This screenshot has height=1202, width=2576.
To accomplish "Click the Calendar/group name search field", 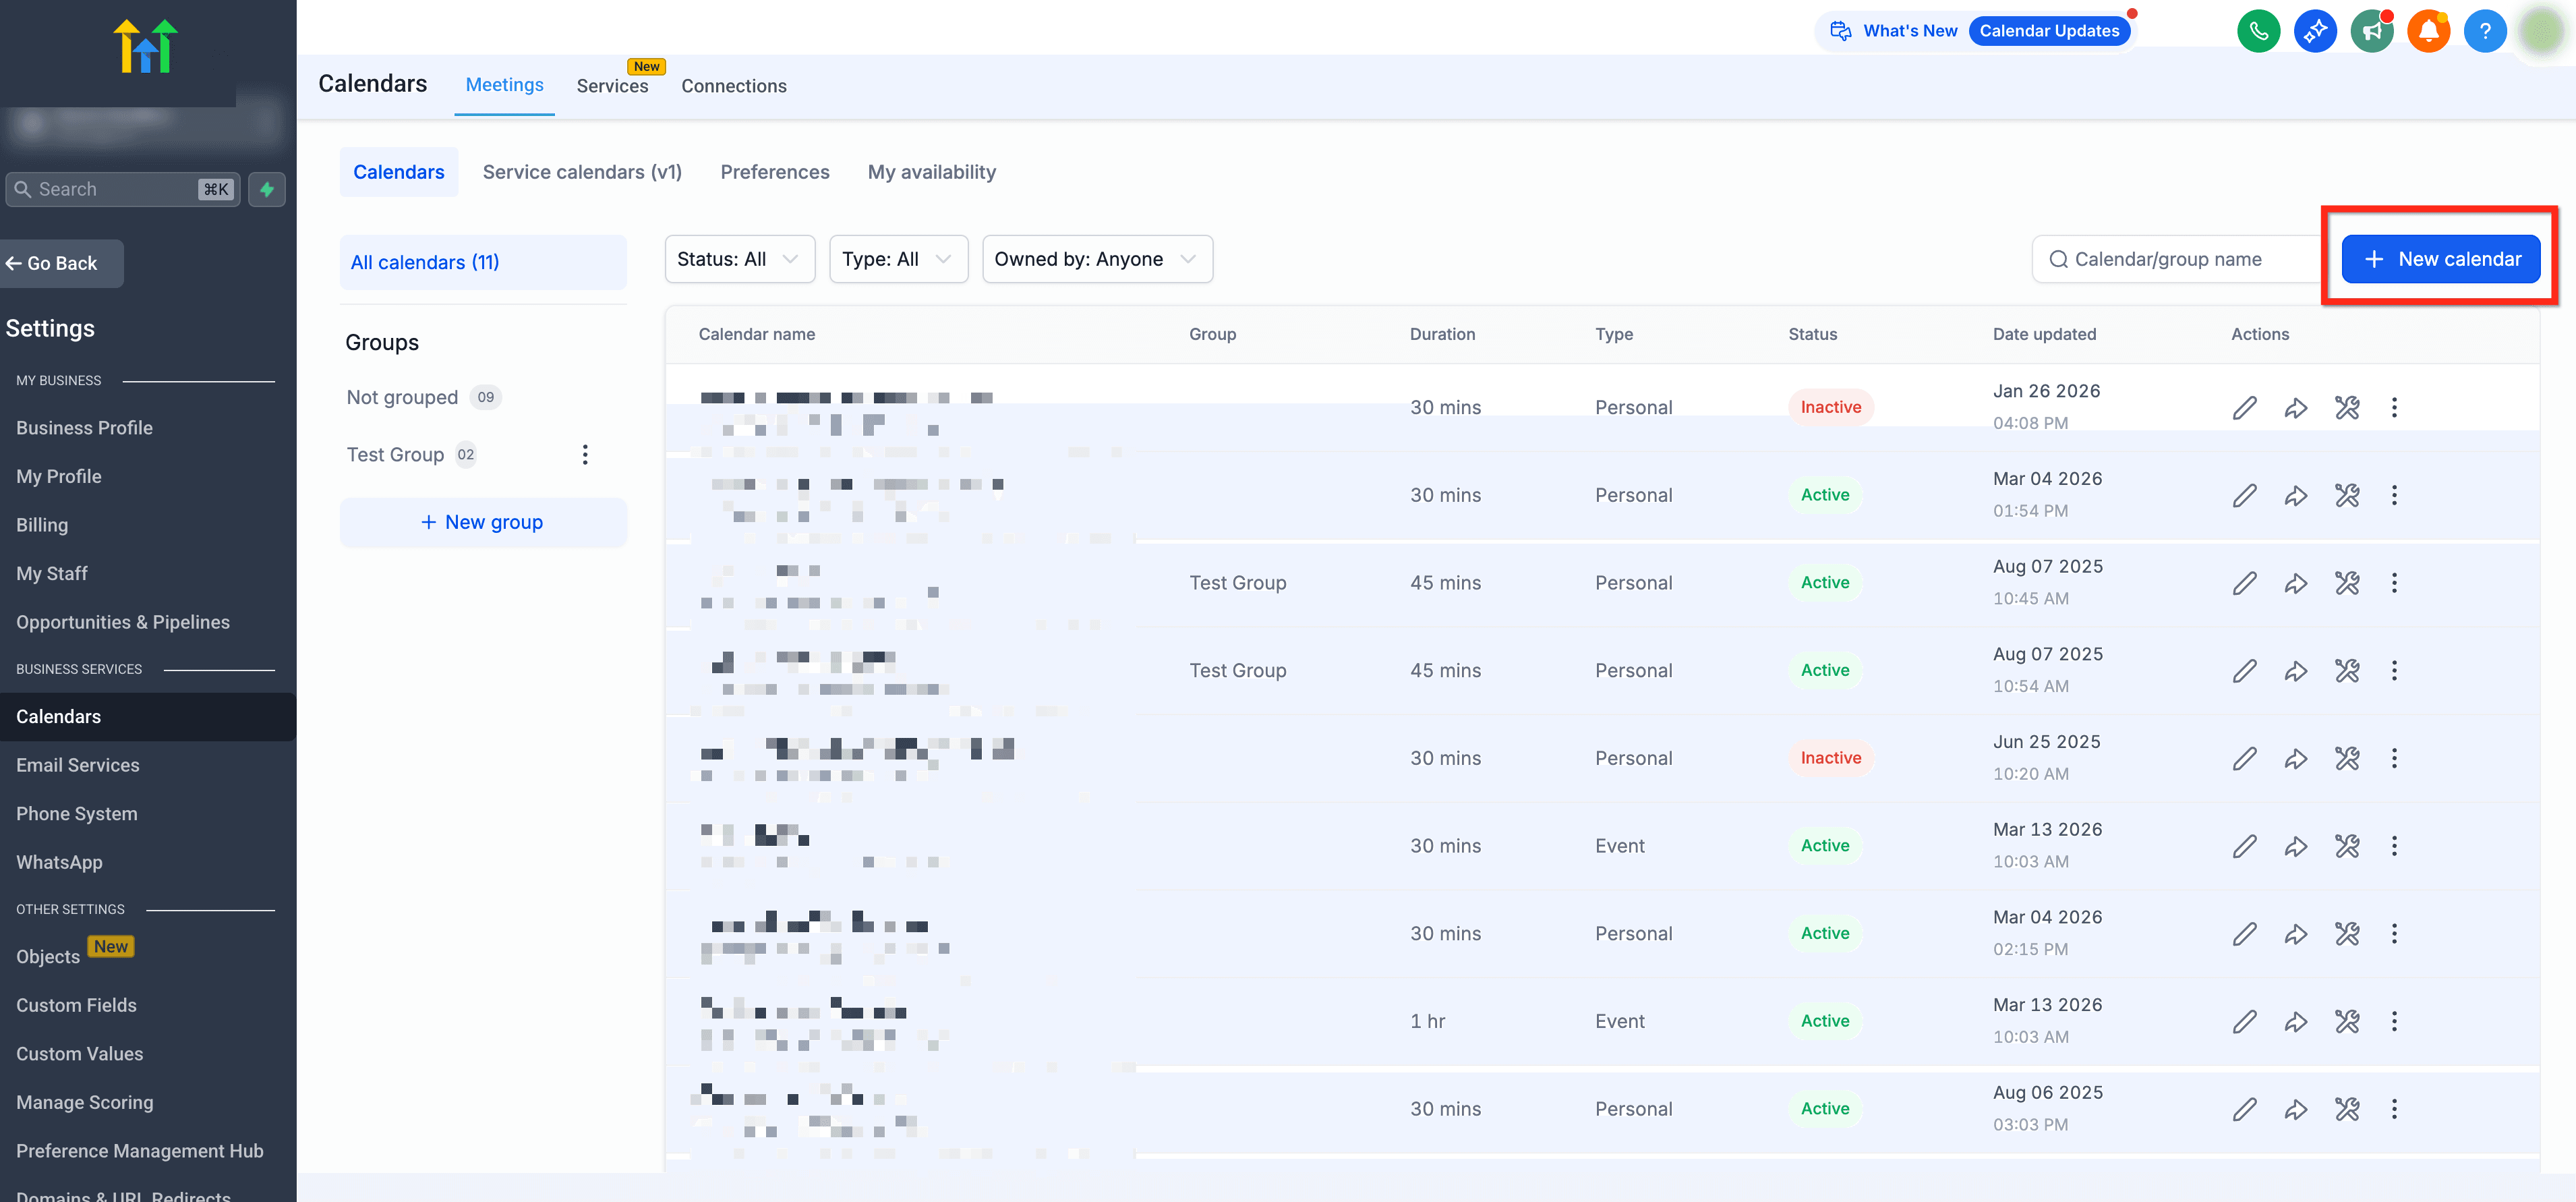I will point(2176,259).
